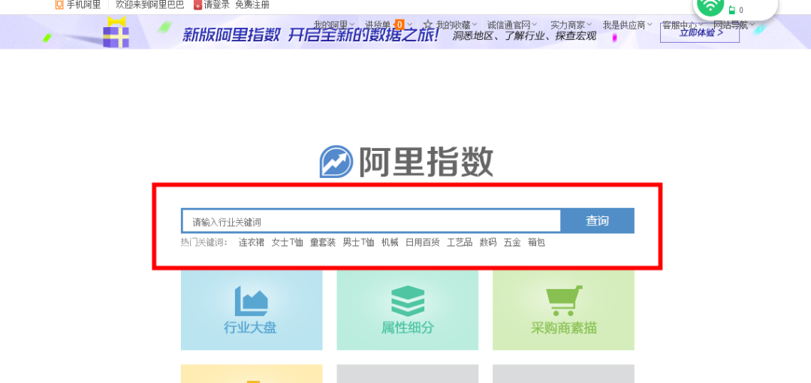Click the 手机阿里 link text
The height and width of the screenshot is (383, 811).
click(x=83, y=5)
